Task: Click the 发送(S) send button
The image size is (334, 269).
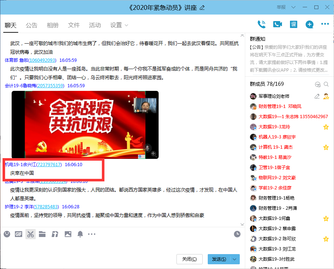Action: click(x=219, y=259)
